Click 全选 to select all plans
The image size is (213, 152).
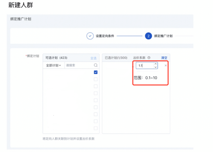(93, 58)
